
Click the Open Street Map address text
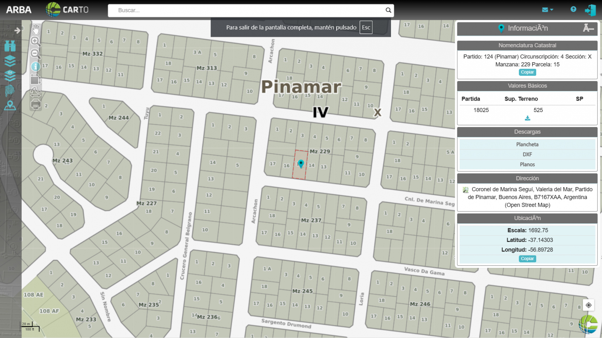(527, 205)
